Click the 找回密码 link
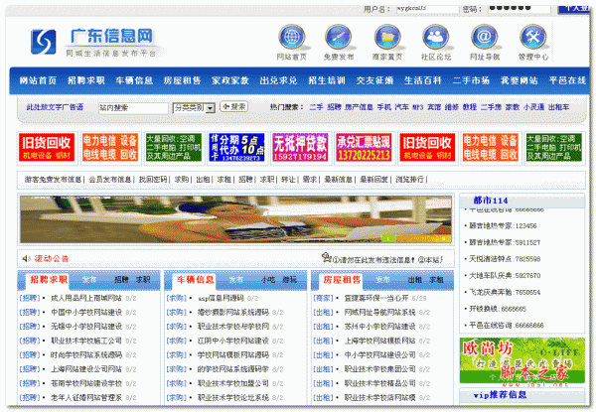This screenshot has height=412, width=596. (x=153, y=180)
